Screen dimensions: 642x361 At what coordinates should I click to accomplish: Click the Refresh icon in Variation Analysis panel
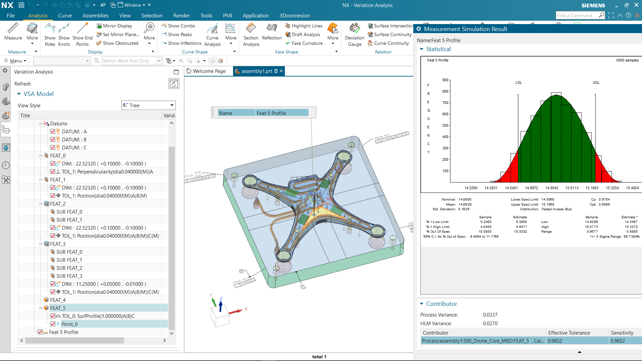(174, 84)
